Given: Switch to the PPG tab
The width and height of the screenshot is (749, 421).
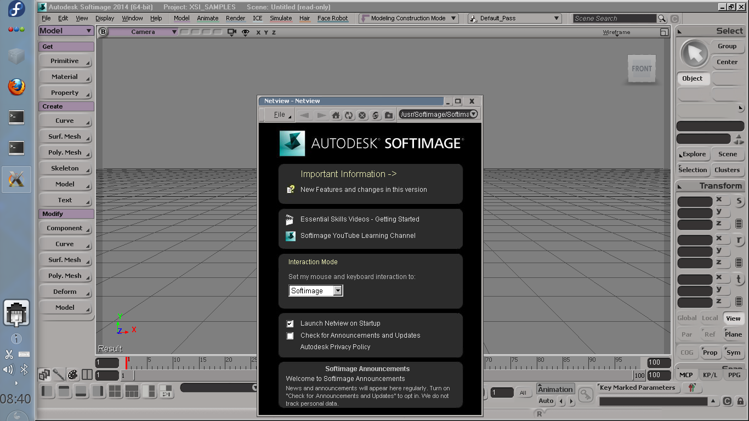Looking at the screenshot, I should pos(734,375).
